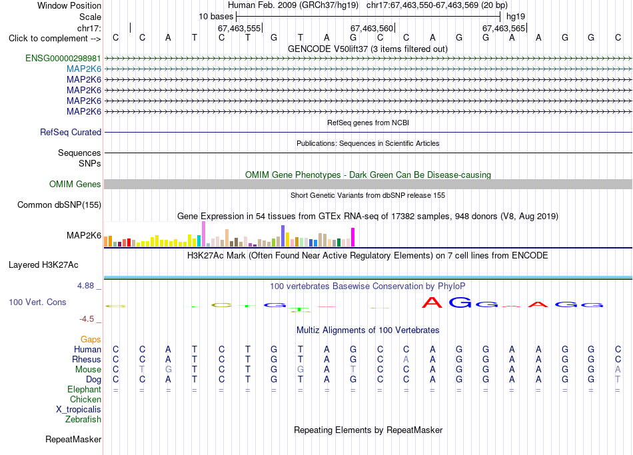This screenshot has width=633, height=455.
Task: Click the Zebrafish alignment row label
Action: (83, 420)
